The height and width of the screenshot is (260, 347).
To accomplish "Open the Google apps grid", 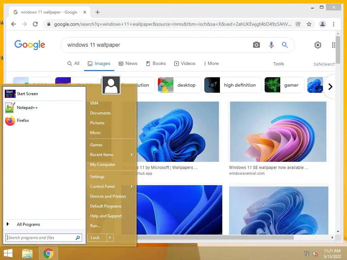I will coord(333,45).
